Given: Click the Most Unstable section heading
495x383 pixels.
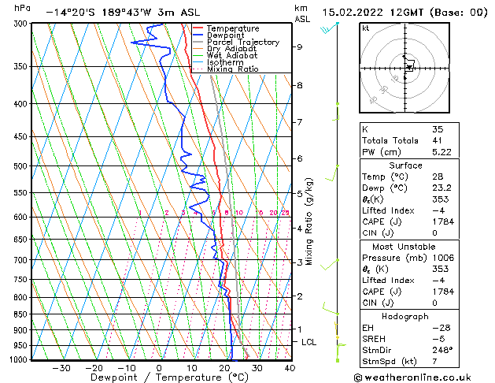Looking at the screenshot, I should click(x=404, y=247).
